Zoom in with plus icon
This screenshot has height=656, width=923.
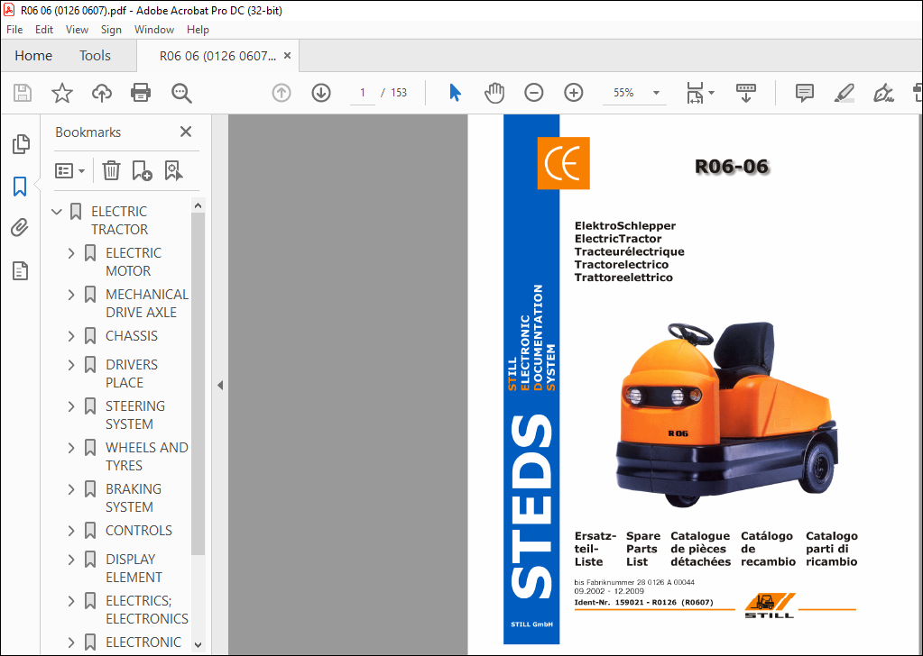pos(573,93)
